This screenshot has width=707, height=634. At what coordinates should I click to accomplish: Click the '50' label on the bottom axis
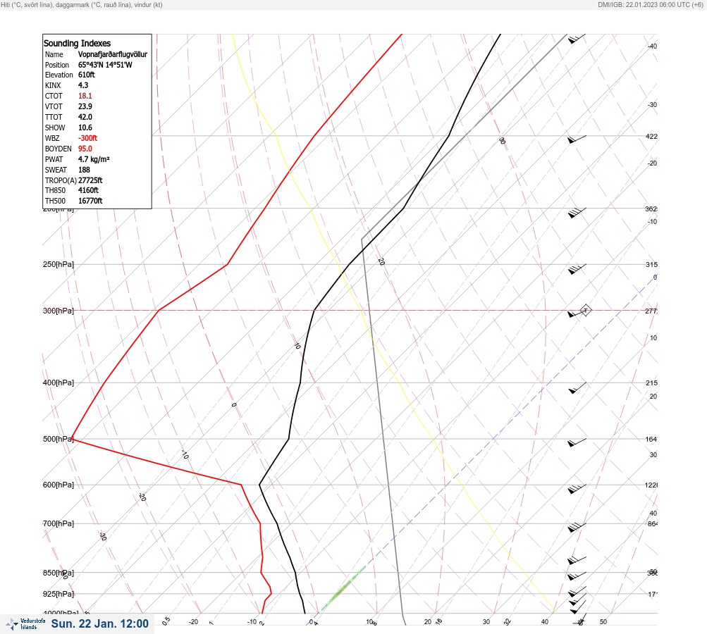point(603,622)
